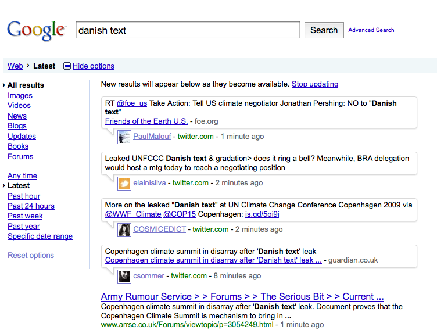Go back to Web results in the breadcrumb
The height and width of the screenshot is (330, 437).
pyautogui.click(x=15, y=66)
